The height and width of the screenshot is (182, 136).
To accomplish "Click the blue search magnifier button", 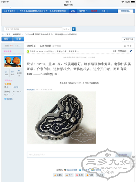I will click(x=73, y=29).
